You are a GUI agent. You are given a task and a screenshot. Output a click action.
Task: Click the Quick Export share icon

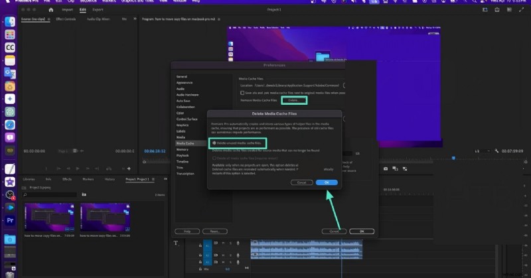coord(496,10)
